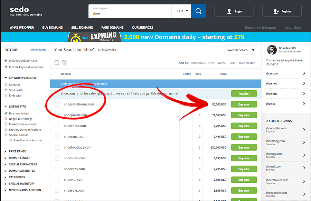Check Special auction checkbox

click(6, 135)
